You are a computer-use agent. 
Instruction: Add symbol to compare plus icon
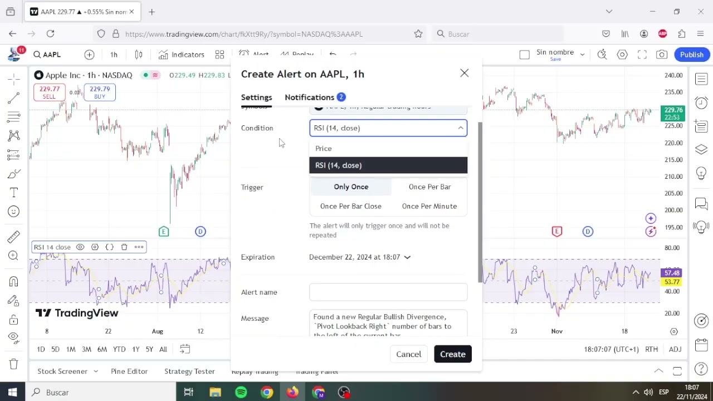[x=89, y=55]
